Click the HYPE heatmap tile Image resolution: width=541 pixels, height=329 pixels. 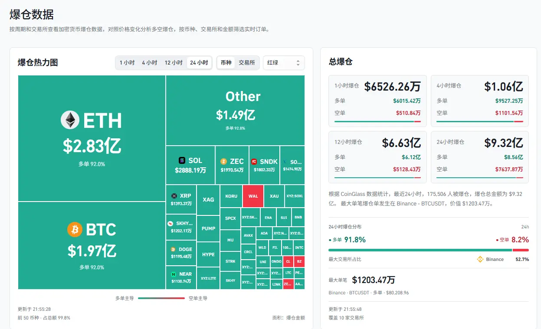208,254
